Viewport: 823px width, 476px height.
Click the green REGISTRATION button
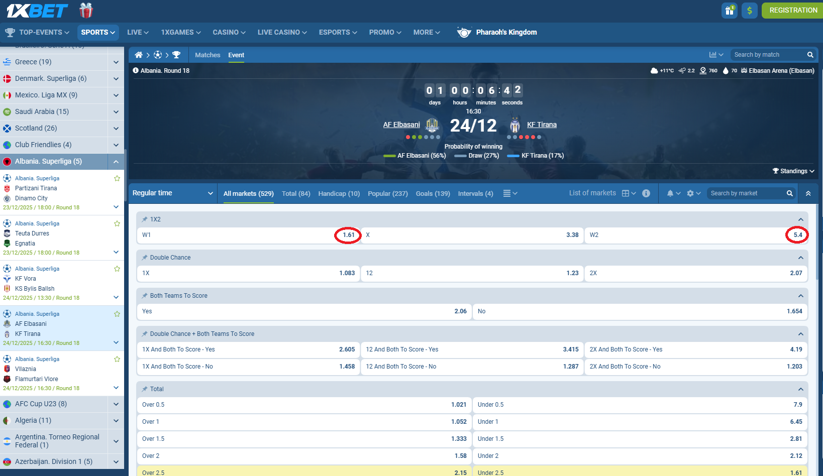pyautogui.click(x=792, y=10)
